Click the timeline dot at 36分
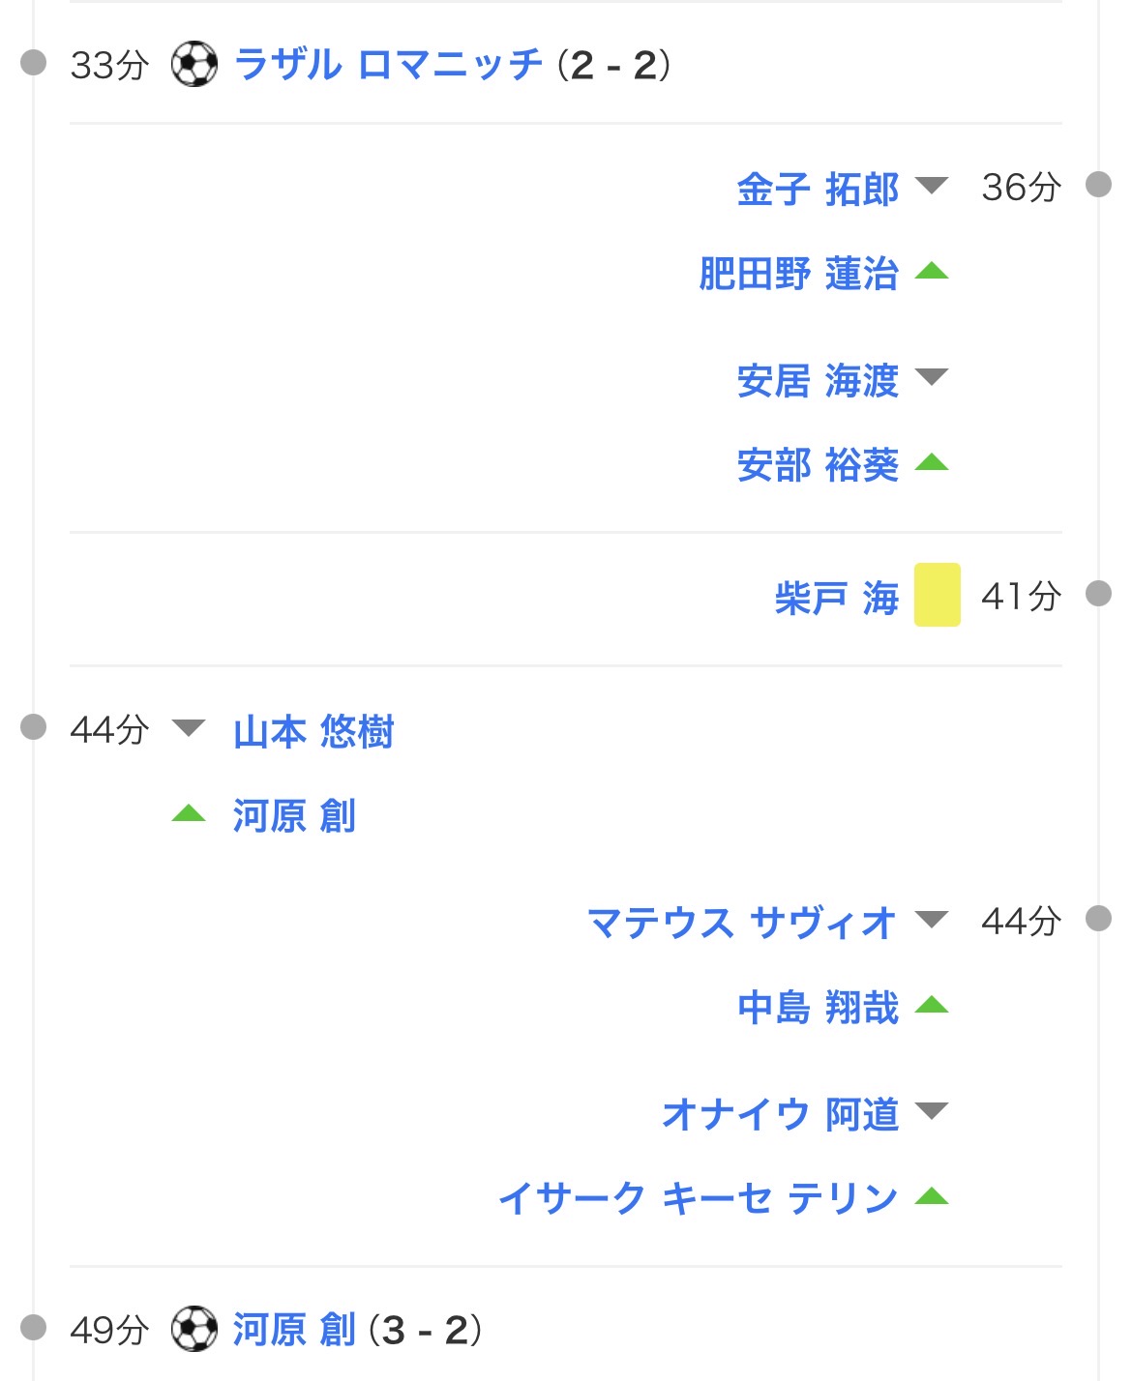Image resolution: width=1132 pixels, height=1381 pixels. 1098,184
